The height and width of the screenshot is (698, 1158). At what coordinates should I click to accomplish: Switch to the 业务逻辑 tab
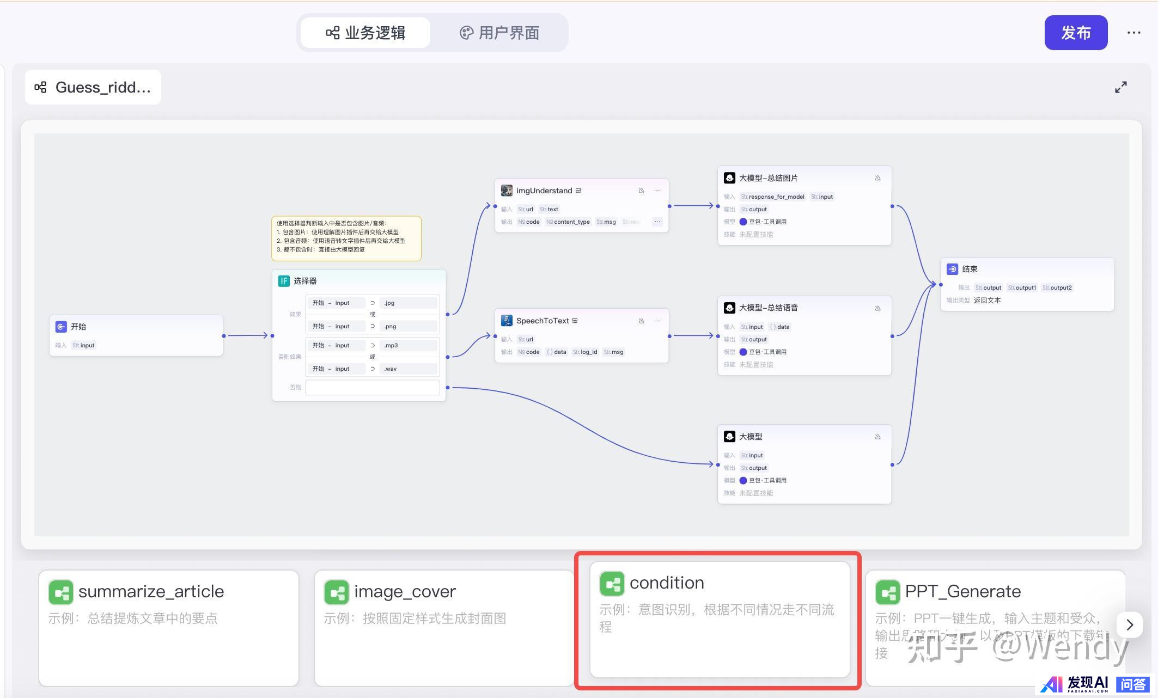(365, 33)
